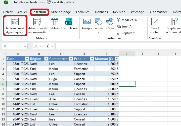
Task: Click the Julie cell
Action: pos(61,99)
